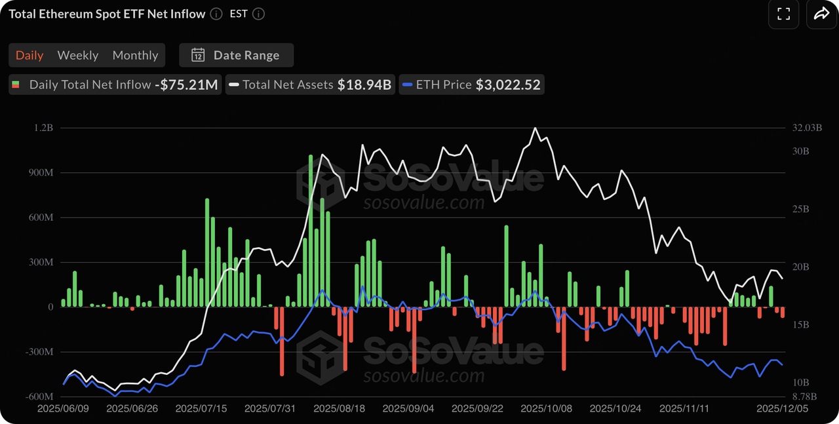Hide the Daily Total Net Inflow series

pos(90,85)
